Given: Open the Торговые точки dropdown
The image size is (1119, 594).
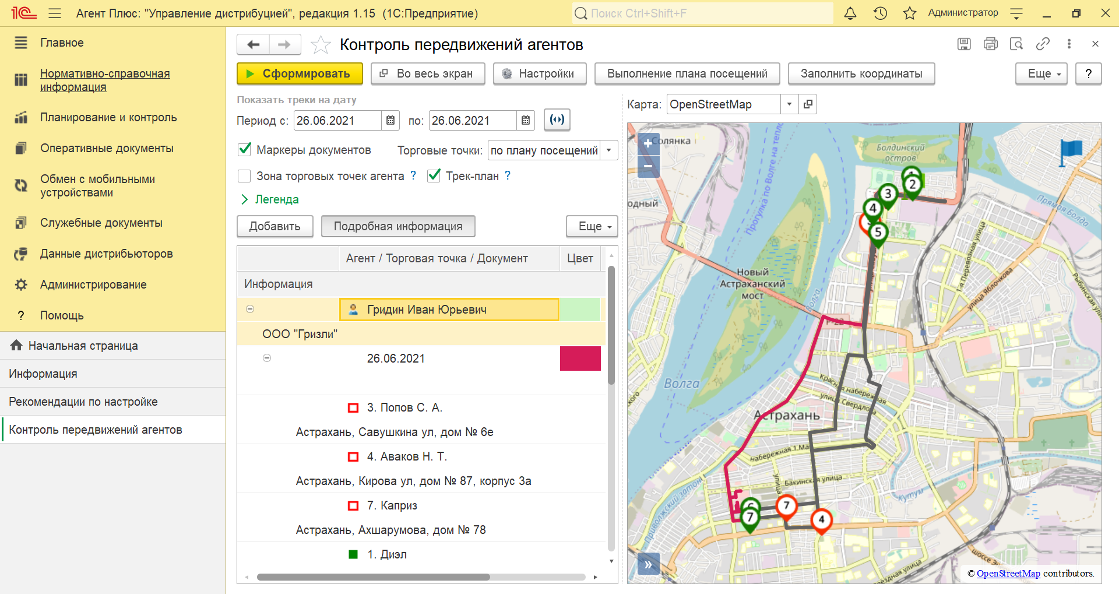Looking at the screenshot, I should click(609, 150).
